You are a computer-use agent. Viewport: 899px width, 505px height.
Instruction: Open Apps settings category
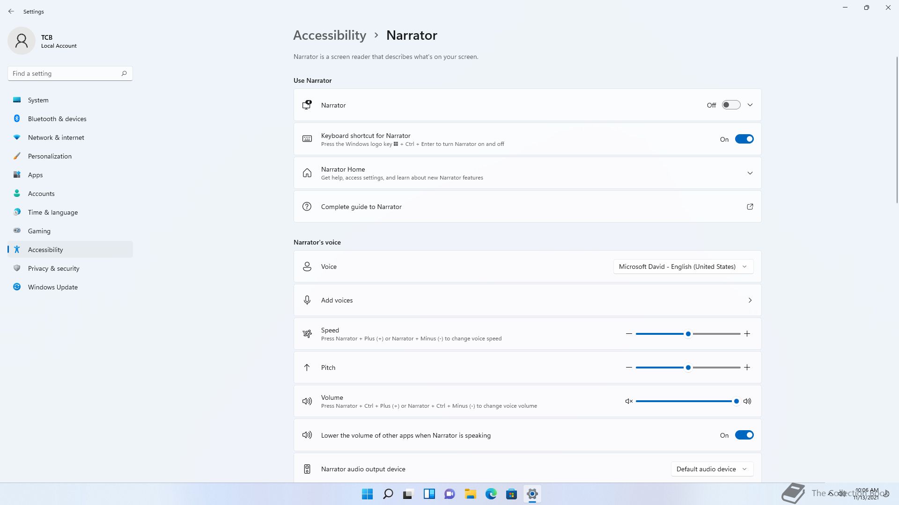[70, 175]
